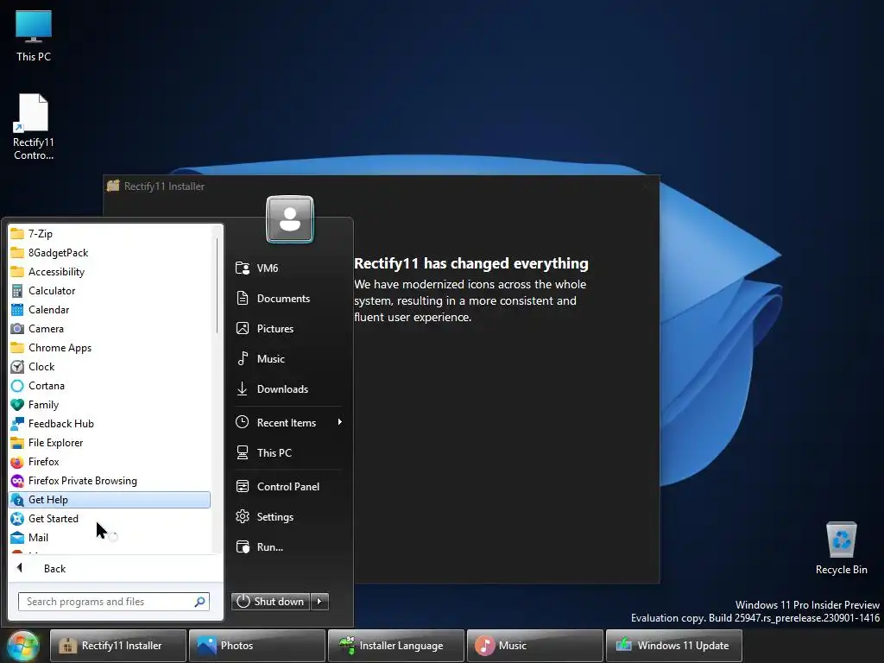884x663 pixels.
Task: Open Documents from Start menu
Action: (288, 298)
